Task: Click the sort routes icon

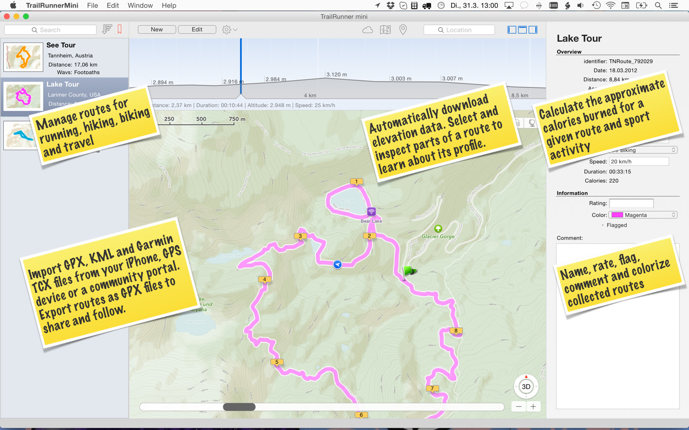Action: tap(107, 29)
